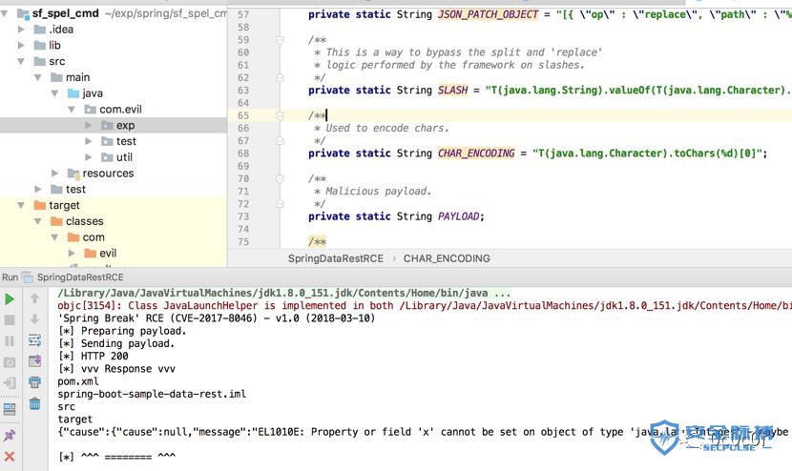792x471 pixels.
Task: Click the Run tool window label
Action: coord(10,277)
